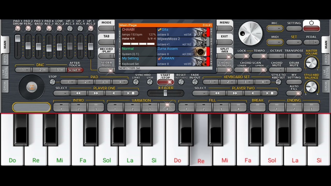This screenshot has width=331, height=186.
Task: Tap the power button icon
Action: [311, 23]
